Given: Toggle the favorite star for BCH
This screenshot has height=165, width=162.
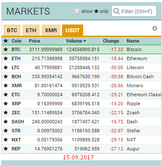Looking at the screenshot, I should [x=6, y=76].
